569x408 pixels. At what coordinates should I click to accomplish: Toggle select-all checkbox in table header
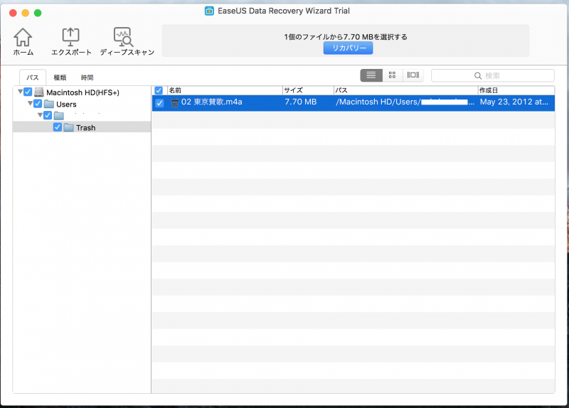click(x=159, y=90)
